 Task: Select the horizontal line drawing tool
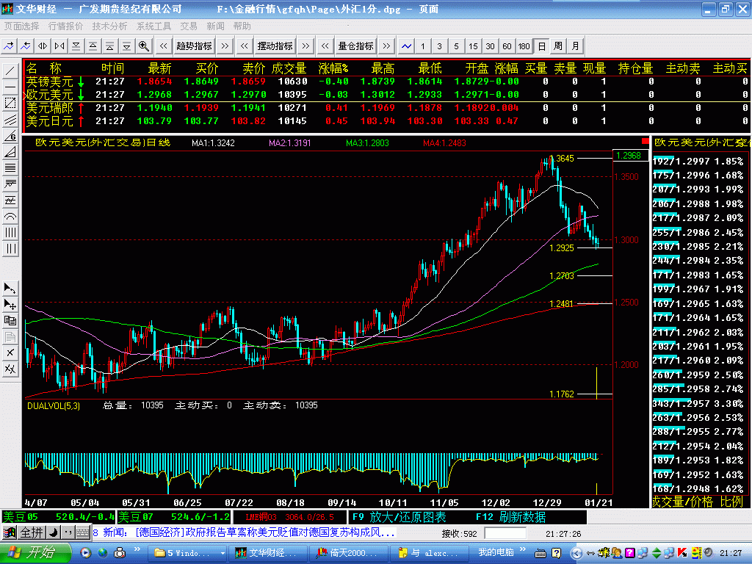[x=10, y=87]
